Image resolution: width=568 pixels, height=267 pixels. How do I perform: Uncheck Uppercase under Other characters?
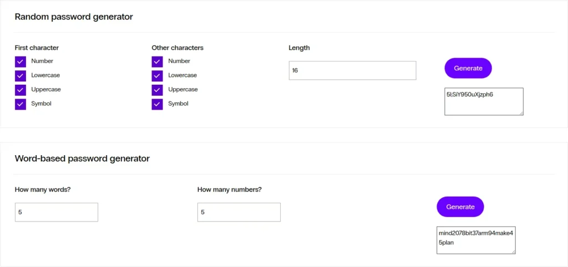click(157, 90)
